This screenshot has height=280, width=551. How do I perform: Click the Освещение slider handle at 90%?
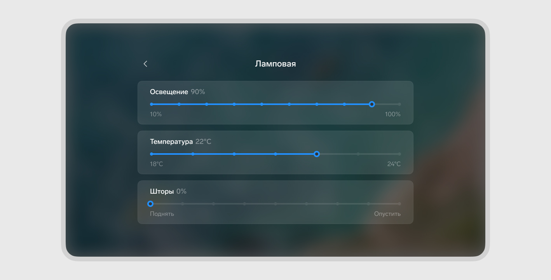pyautogui.click(x=372, y=104)
